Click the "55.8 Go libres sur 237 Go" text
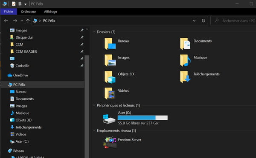This screenshot has width=256, height=158. click(138, 123)
